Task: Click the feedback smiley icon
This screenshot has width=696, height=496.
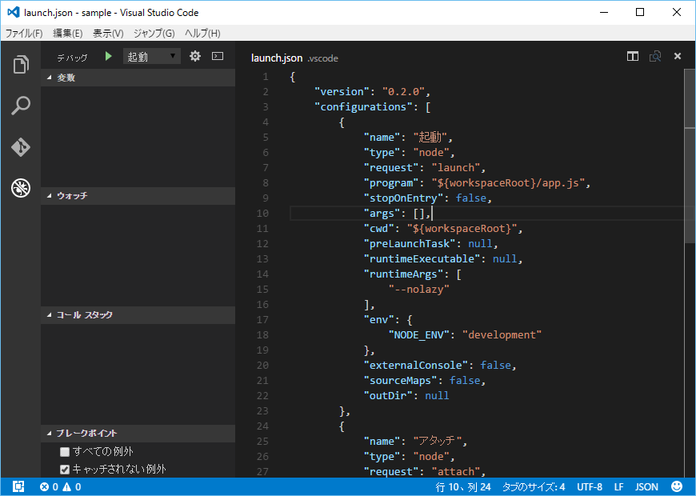Action: pos(677,486)
